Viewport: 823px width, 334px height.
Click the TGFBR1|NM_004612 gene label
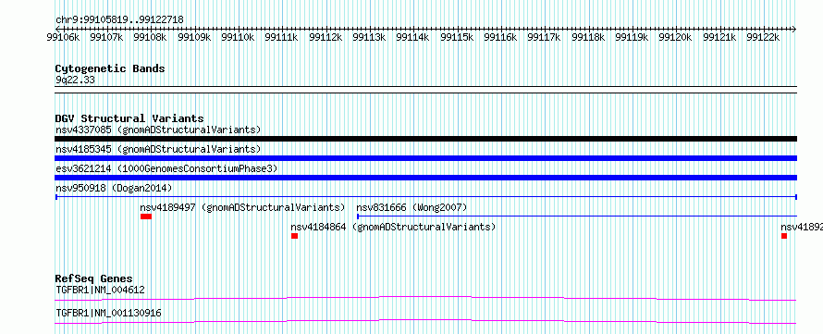(100, 290)
